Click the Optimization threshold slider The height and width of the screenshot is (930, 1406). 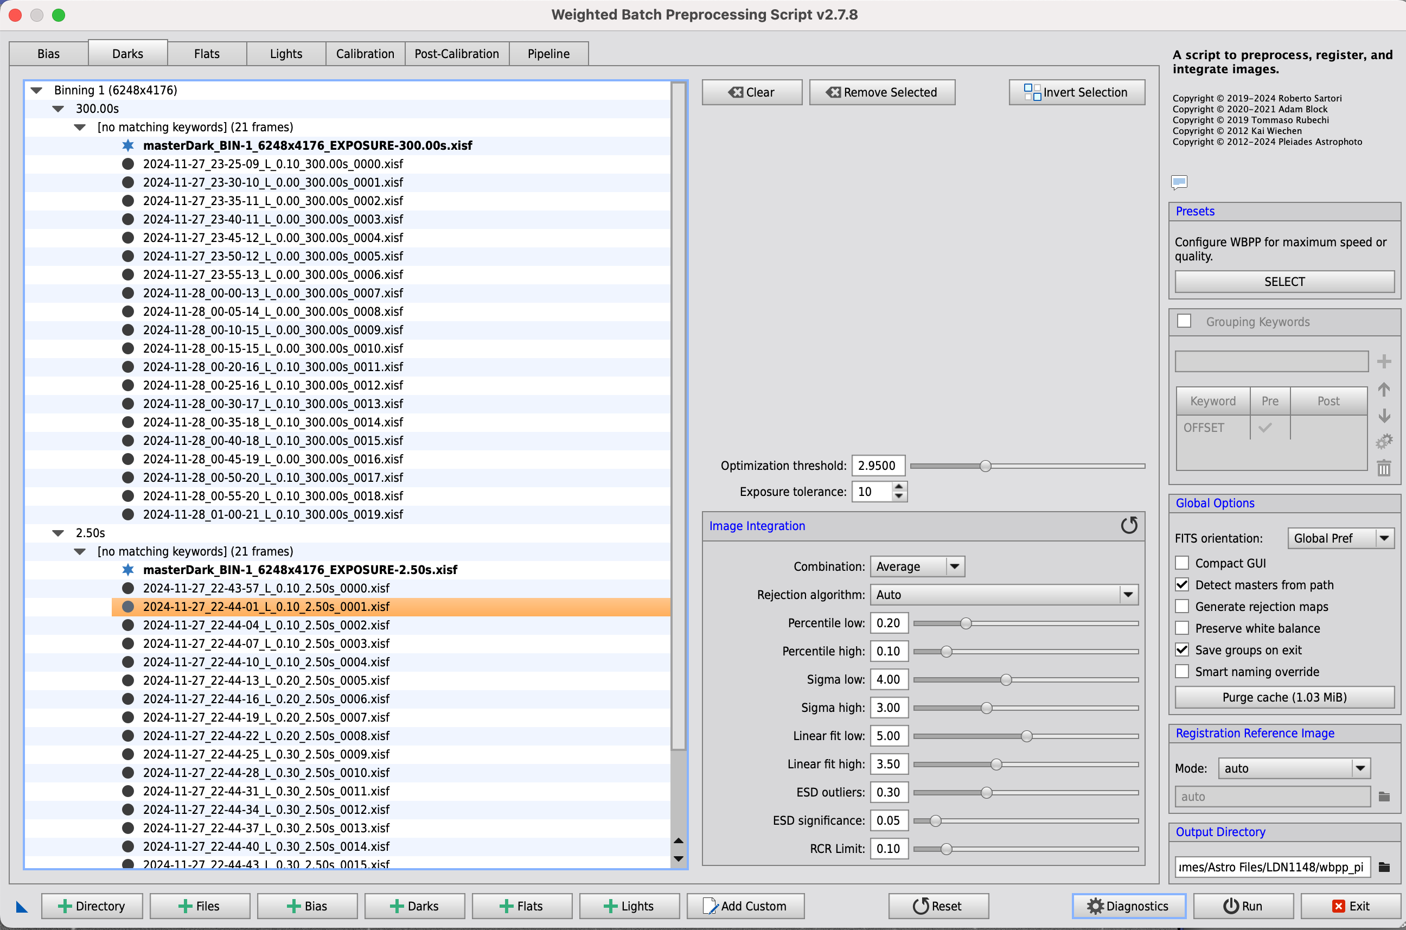[1027, 466]
